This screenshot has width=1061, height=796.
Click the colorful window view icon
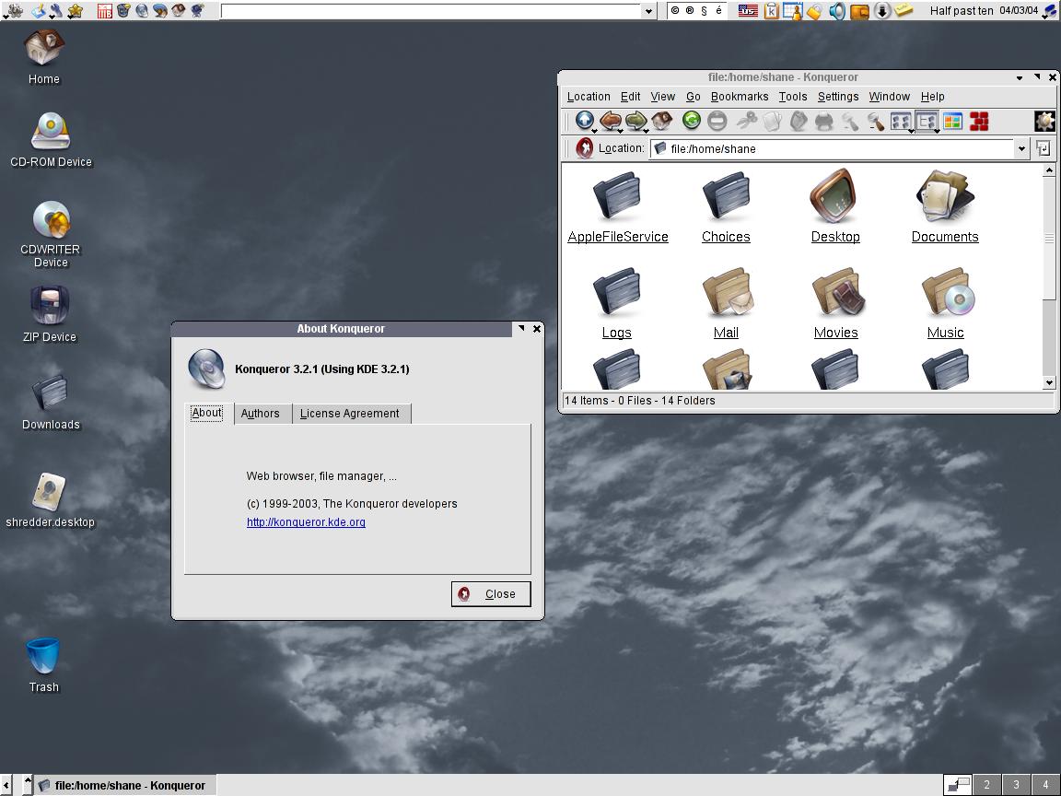click(x=952, y=122)
